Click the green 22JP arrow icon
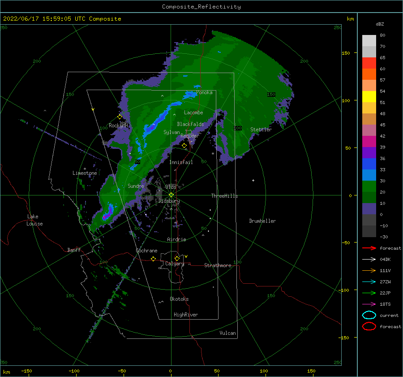The width and height of the screenshot is (403, 377). (369, 293)
